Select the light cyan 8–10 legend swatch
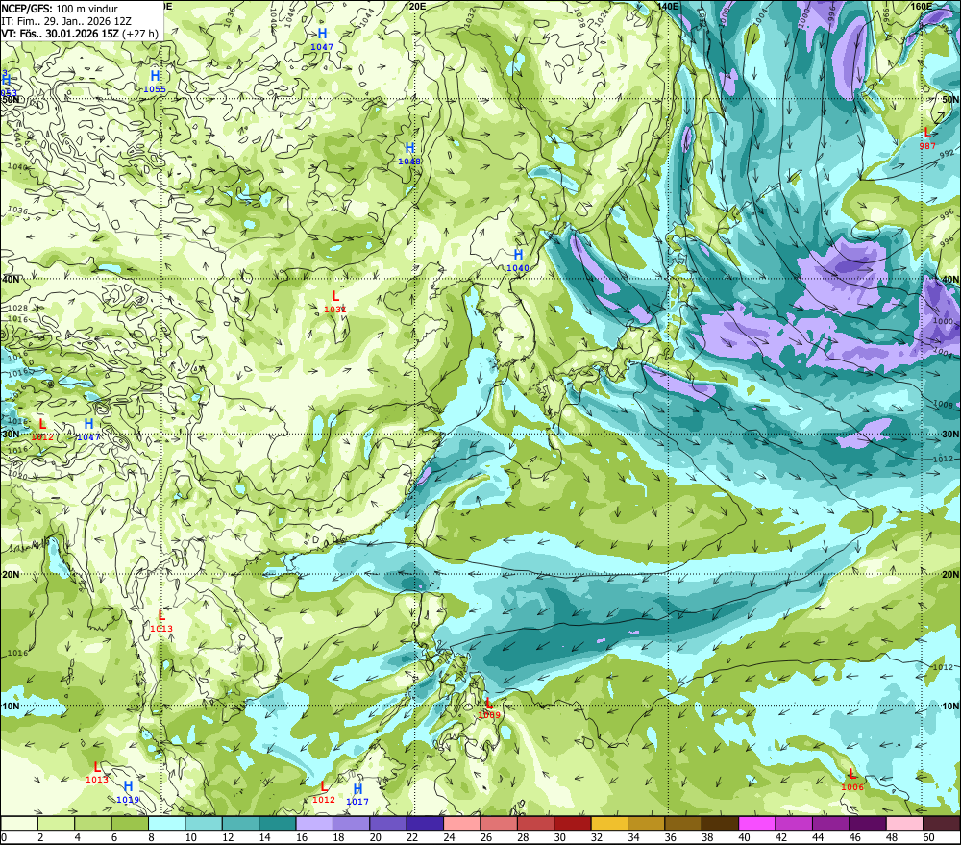 click(166, 823)
